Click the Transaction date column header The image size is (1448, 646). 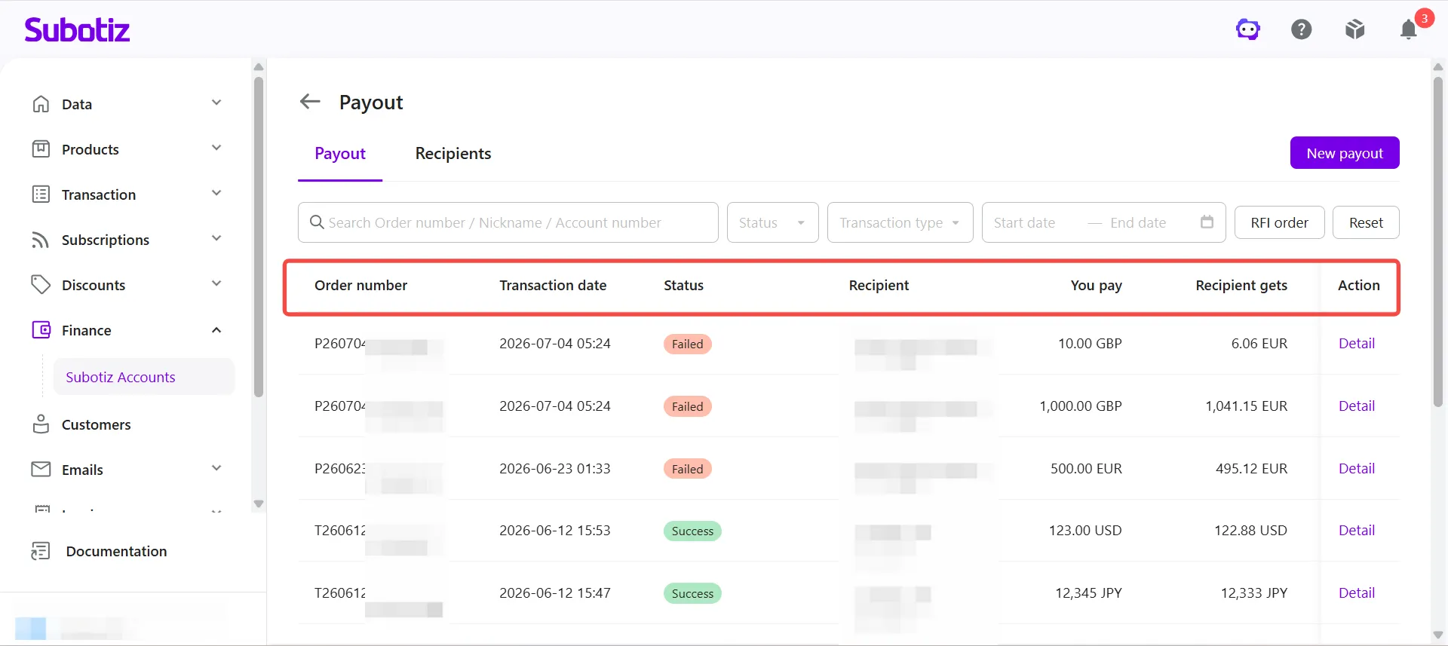tap(553, 286)
